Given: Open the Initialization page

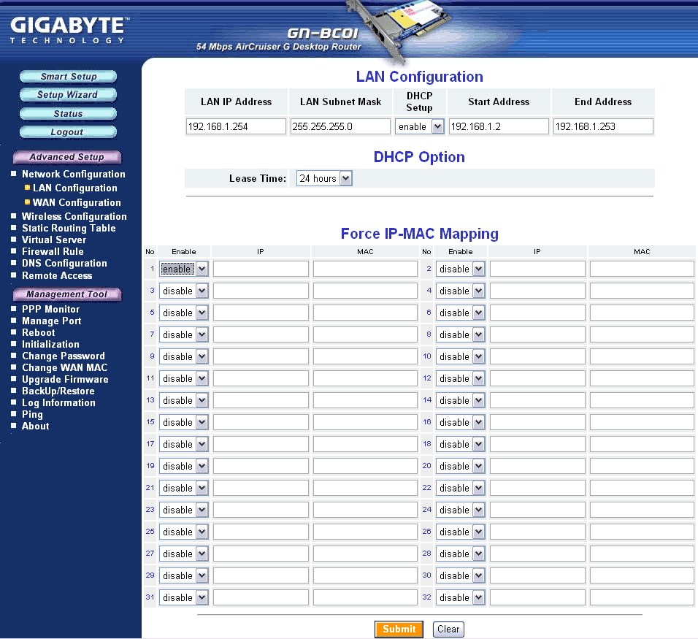Looking at the screenshot, I should click(50, 344).
